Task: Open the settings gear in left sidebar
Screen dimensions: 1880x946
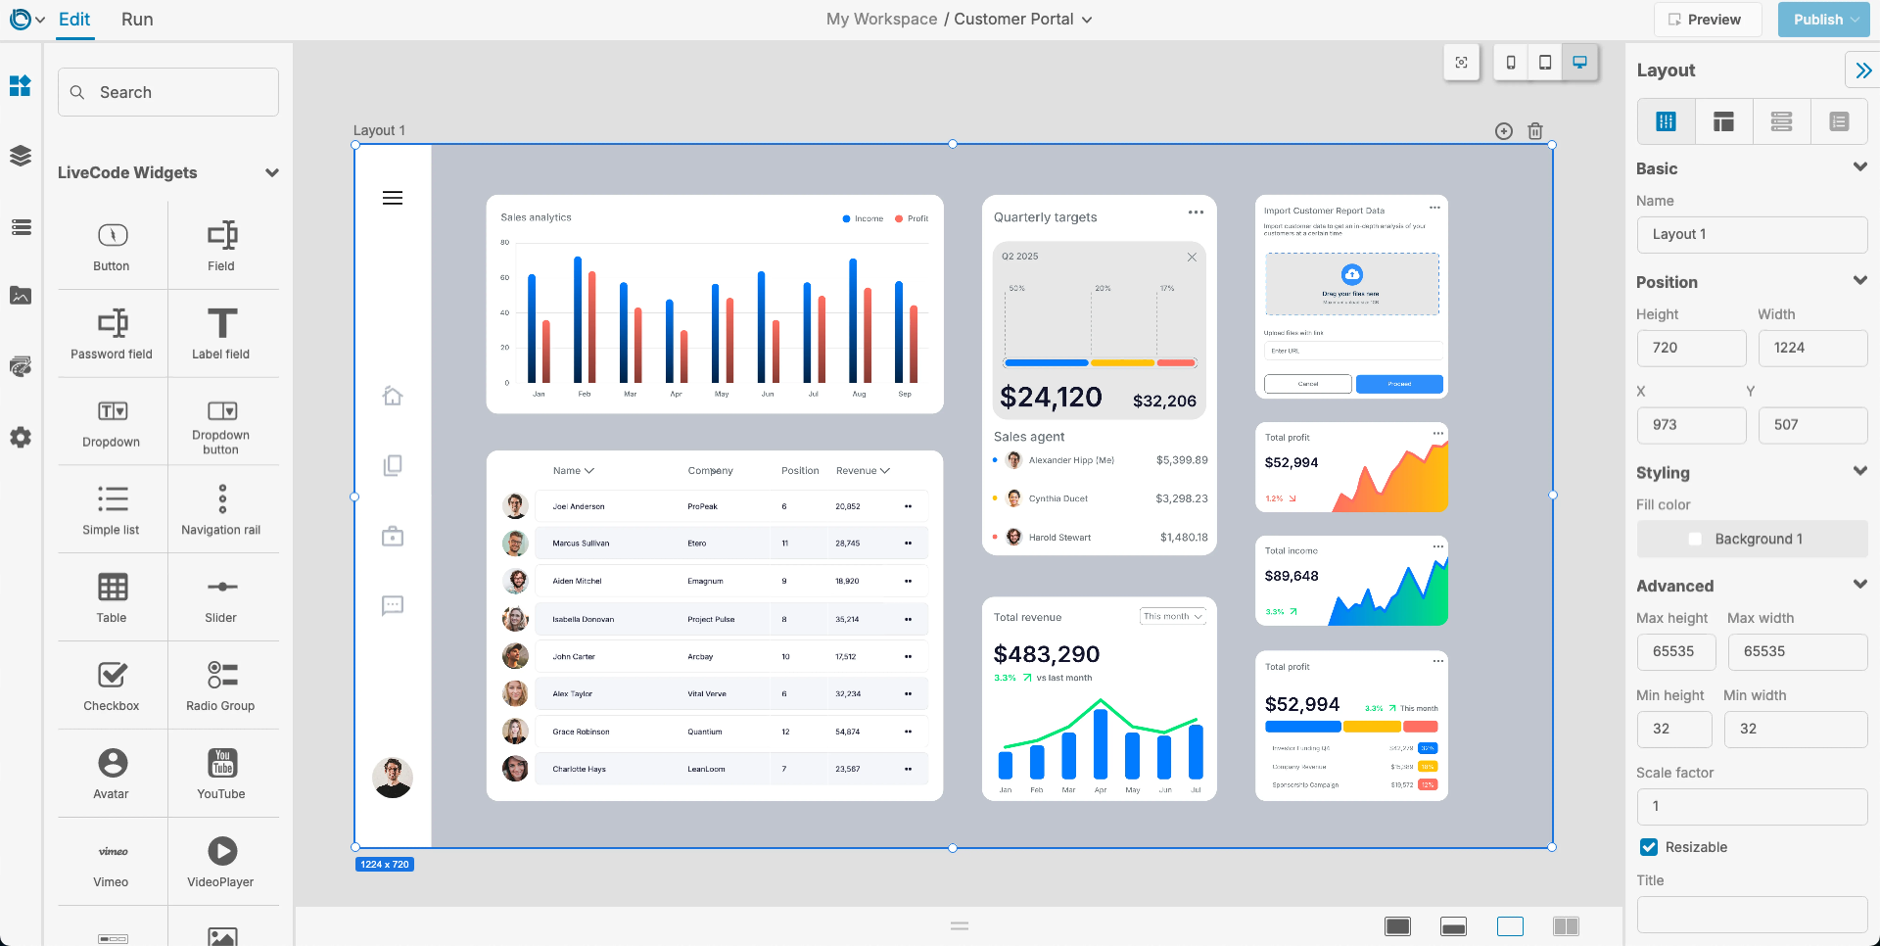Action: tap(21, 438)
